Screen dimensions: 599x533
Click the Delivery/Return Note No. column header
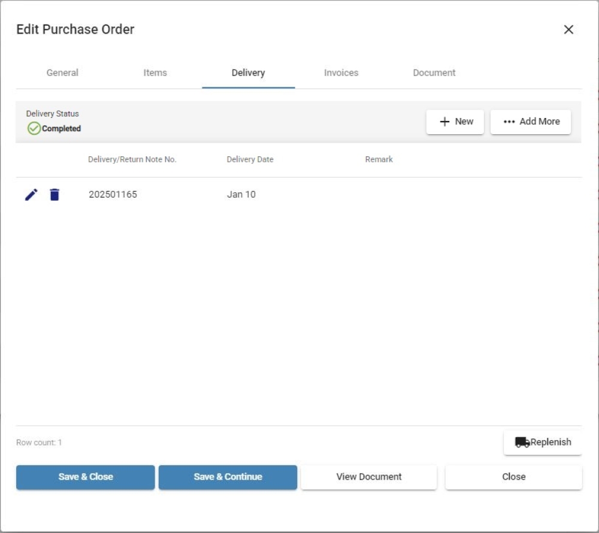point(132,159)
